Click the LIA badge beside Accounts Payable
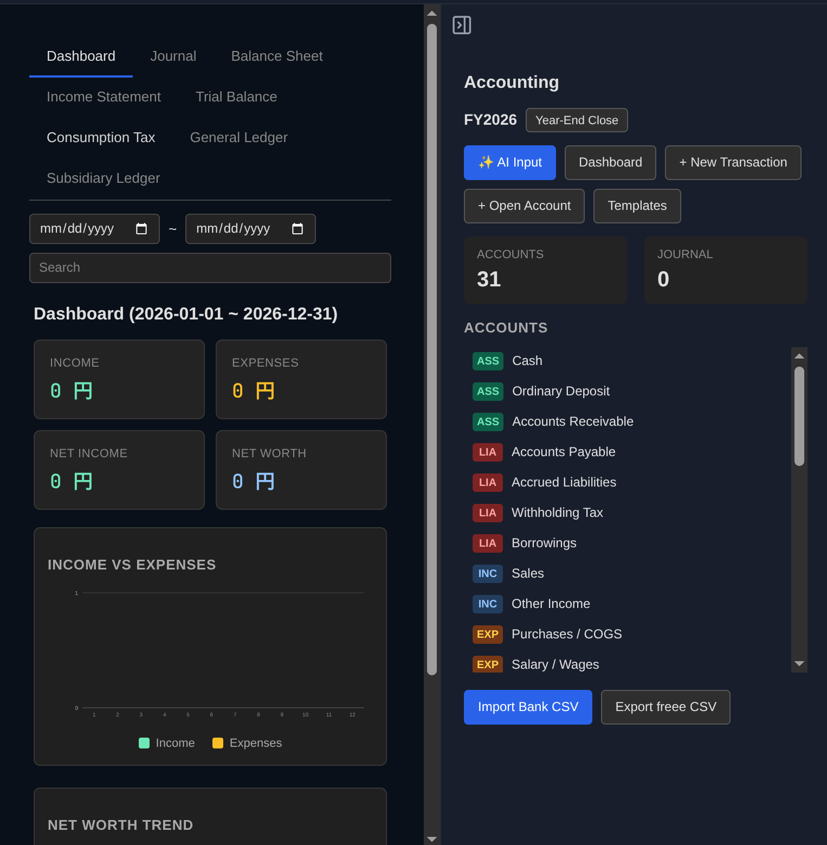 pyautogui.click(x=487, y=452)
